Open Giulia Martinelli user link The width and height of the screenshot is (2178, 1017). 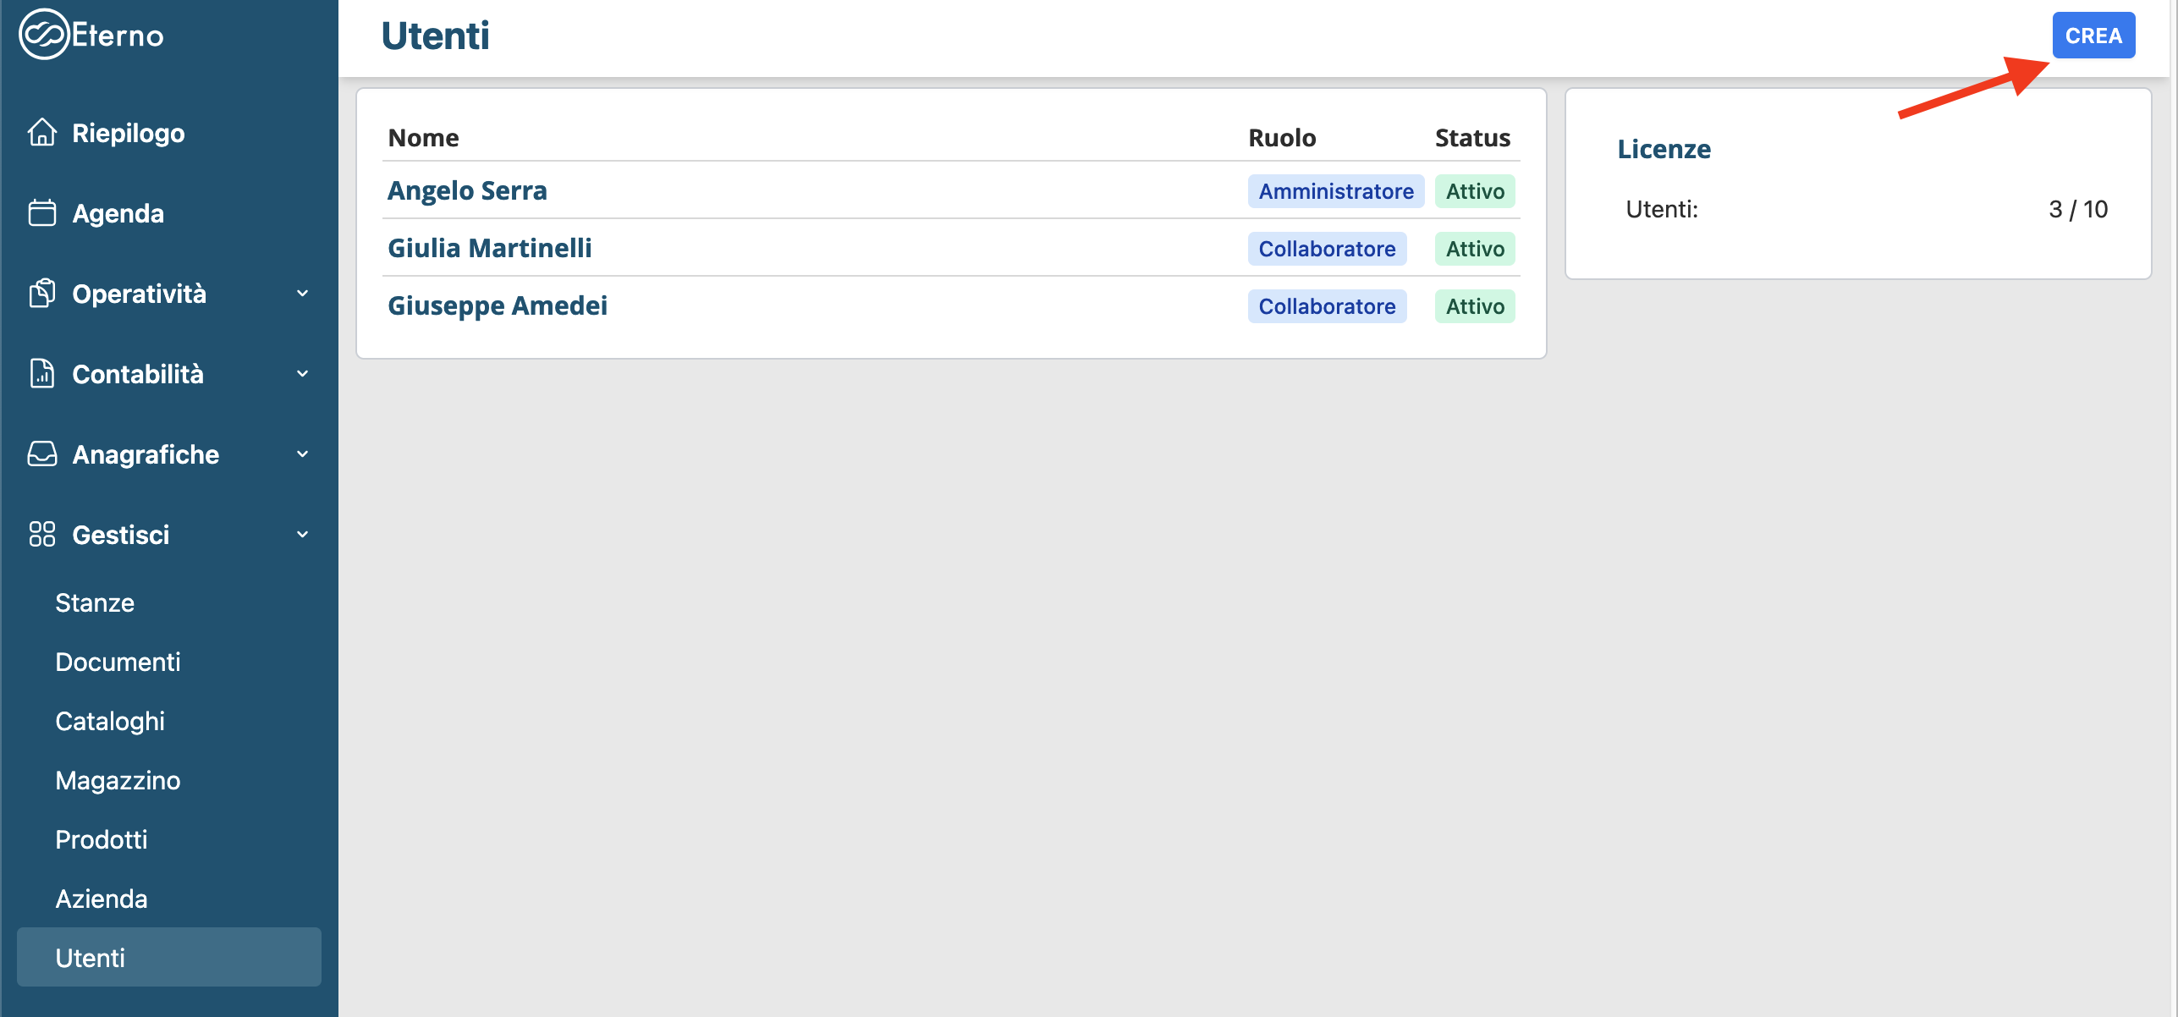point(489,249)
